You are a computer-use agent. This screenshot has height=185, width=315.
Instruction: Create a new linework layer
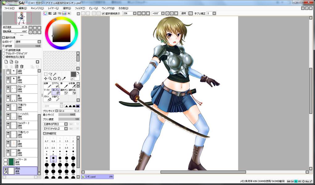coord(11,62)
